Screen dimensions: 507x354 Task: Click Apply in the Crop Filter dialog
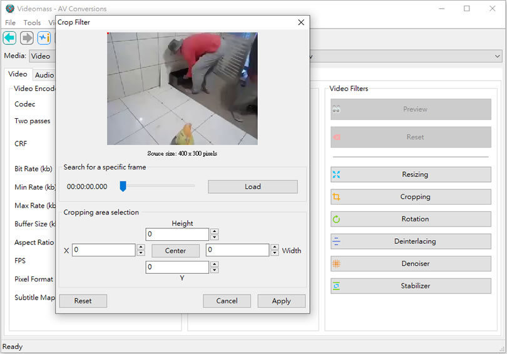click(x=281, y=301)
